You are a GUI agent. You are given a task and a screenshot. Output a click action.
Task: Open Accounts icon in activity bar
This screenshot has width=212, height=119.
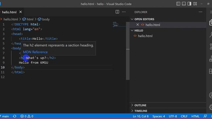click(x=211, y=95)
